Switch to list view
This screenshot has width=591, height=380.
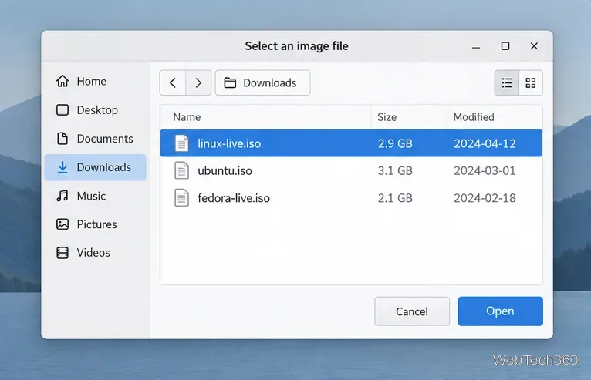pyautogui.click(x=507, y=82)
